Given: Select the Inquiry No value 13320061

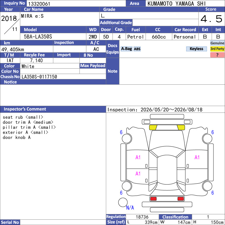Looking at the screenshot, I should point(39,4).
